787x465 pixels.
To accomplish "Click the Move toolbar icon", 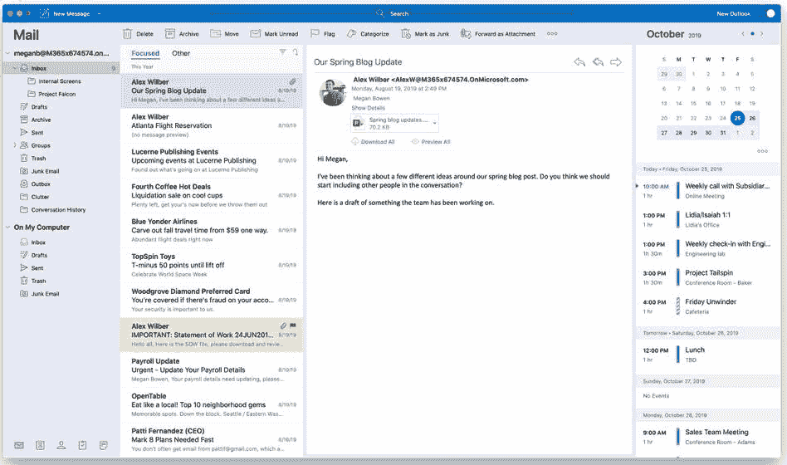I will tap(215, 34).
